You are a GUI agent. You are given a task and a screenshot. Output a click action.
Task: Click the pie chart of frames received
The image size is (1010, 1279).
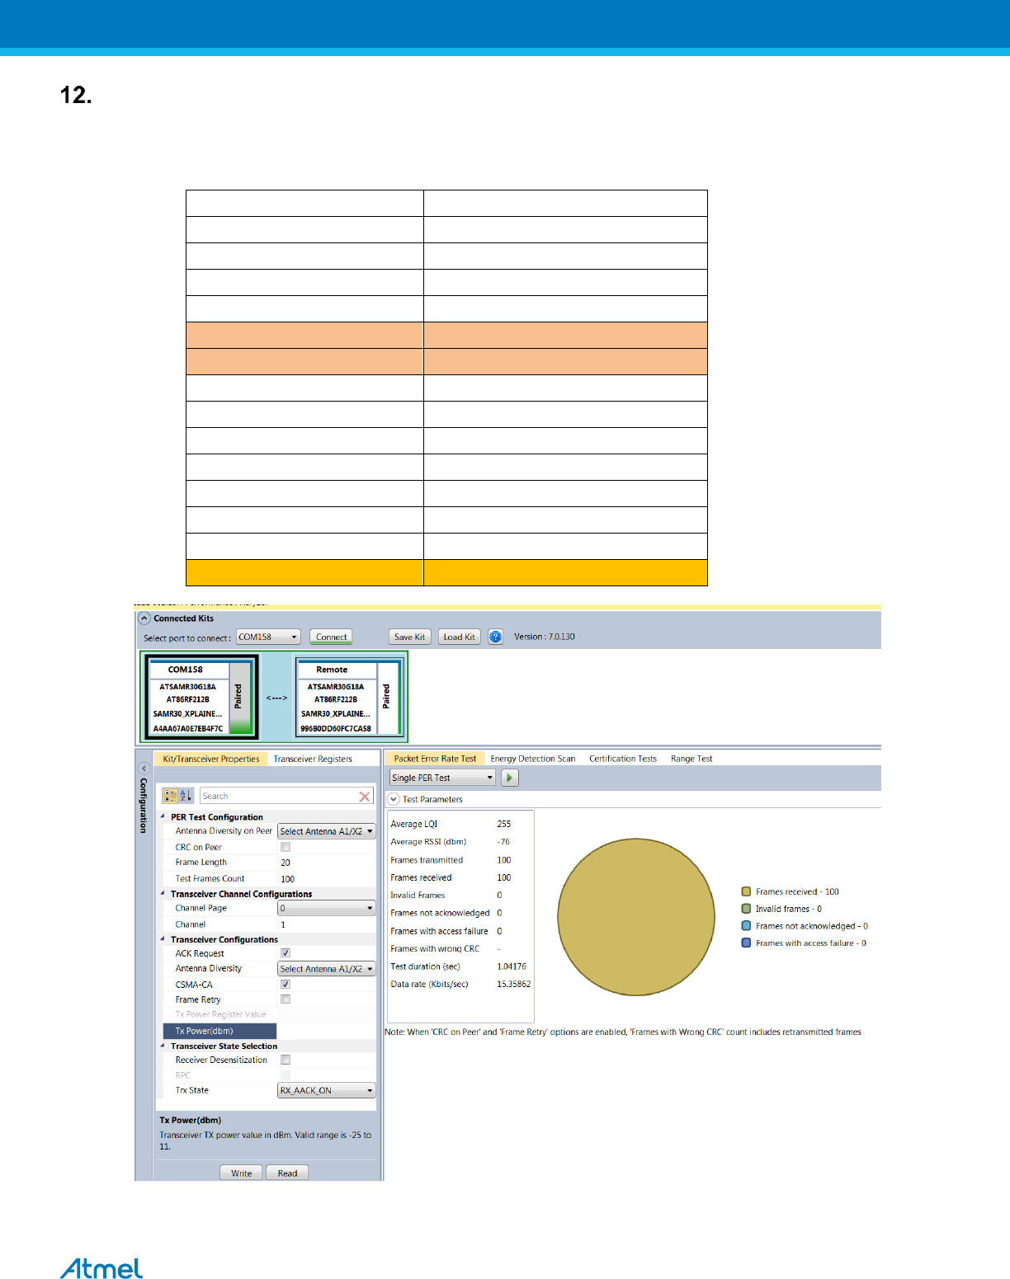pyautogui.click(x=635, y=917)
